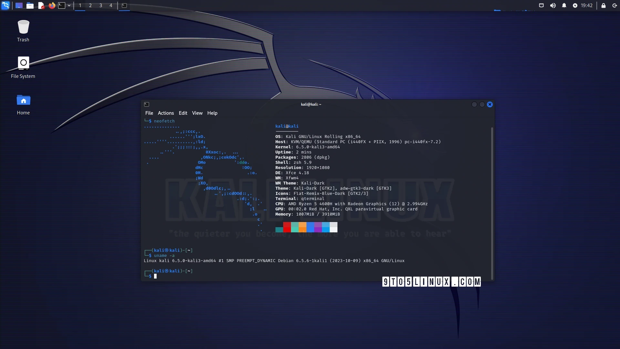Lock the screen with the padlock icon
Screen dimensions: 620x349
click(x=603, y=5)
